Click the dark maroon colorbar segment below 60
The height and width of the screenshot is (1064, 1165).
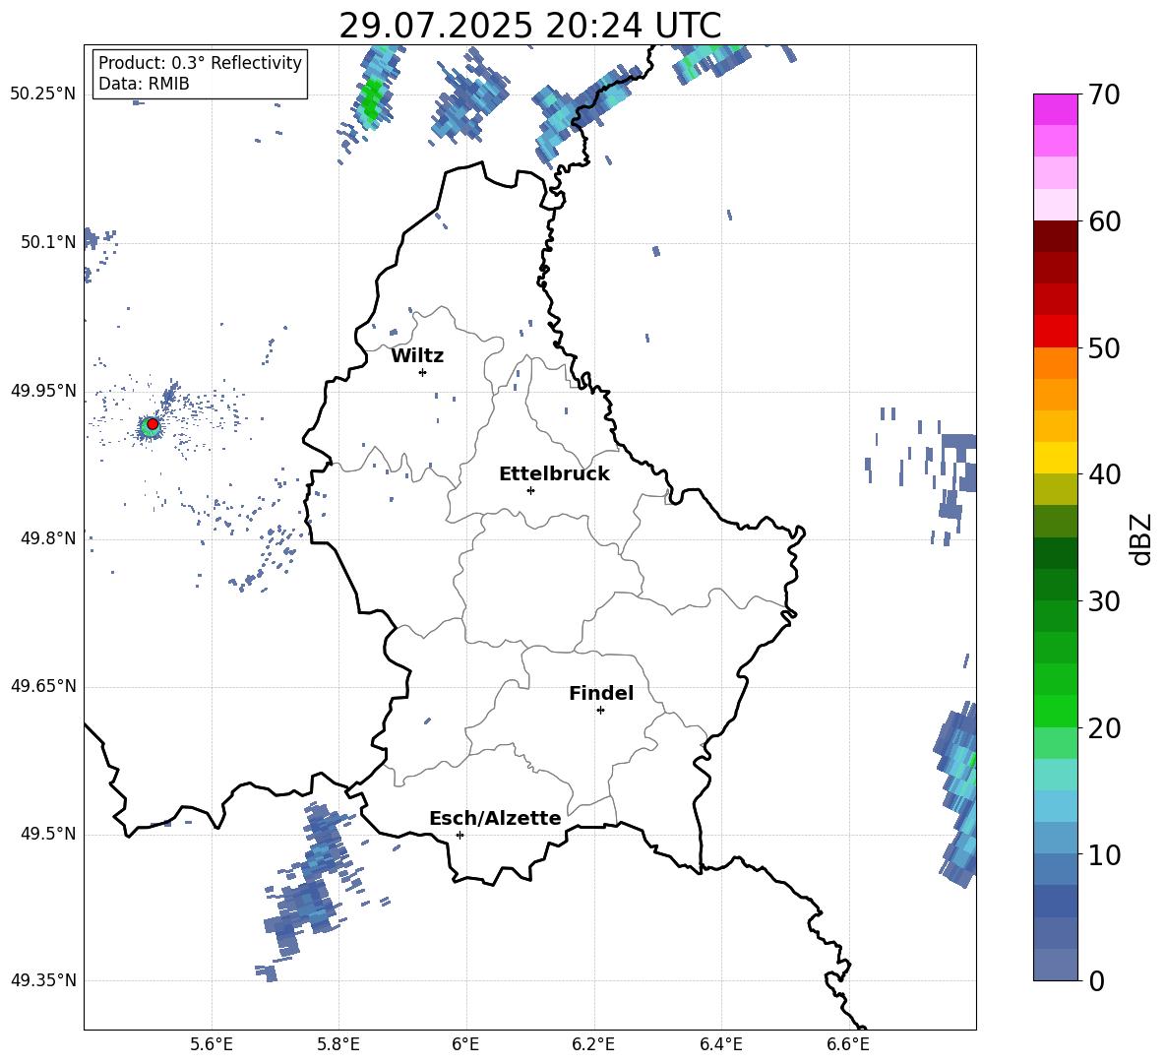(x=1055, y=236)
